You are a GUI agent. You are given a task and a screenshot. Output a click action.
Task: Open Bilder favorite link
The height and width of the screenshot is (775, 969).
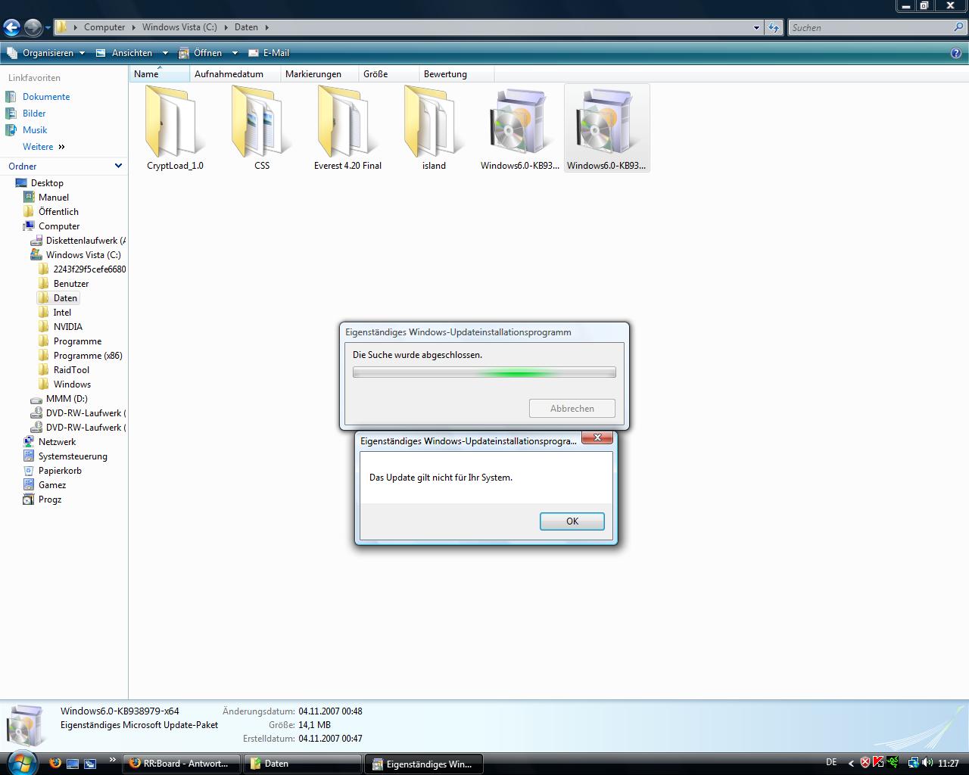click(x=34, y=114)
